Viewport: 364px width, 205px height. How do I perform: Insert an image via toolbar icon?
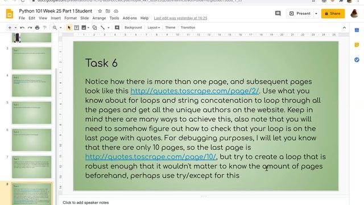[84, 28]
